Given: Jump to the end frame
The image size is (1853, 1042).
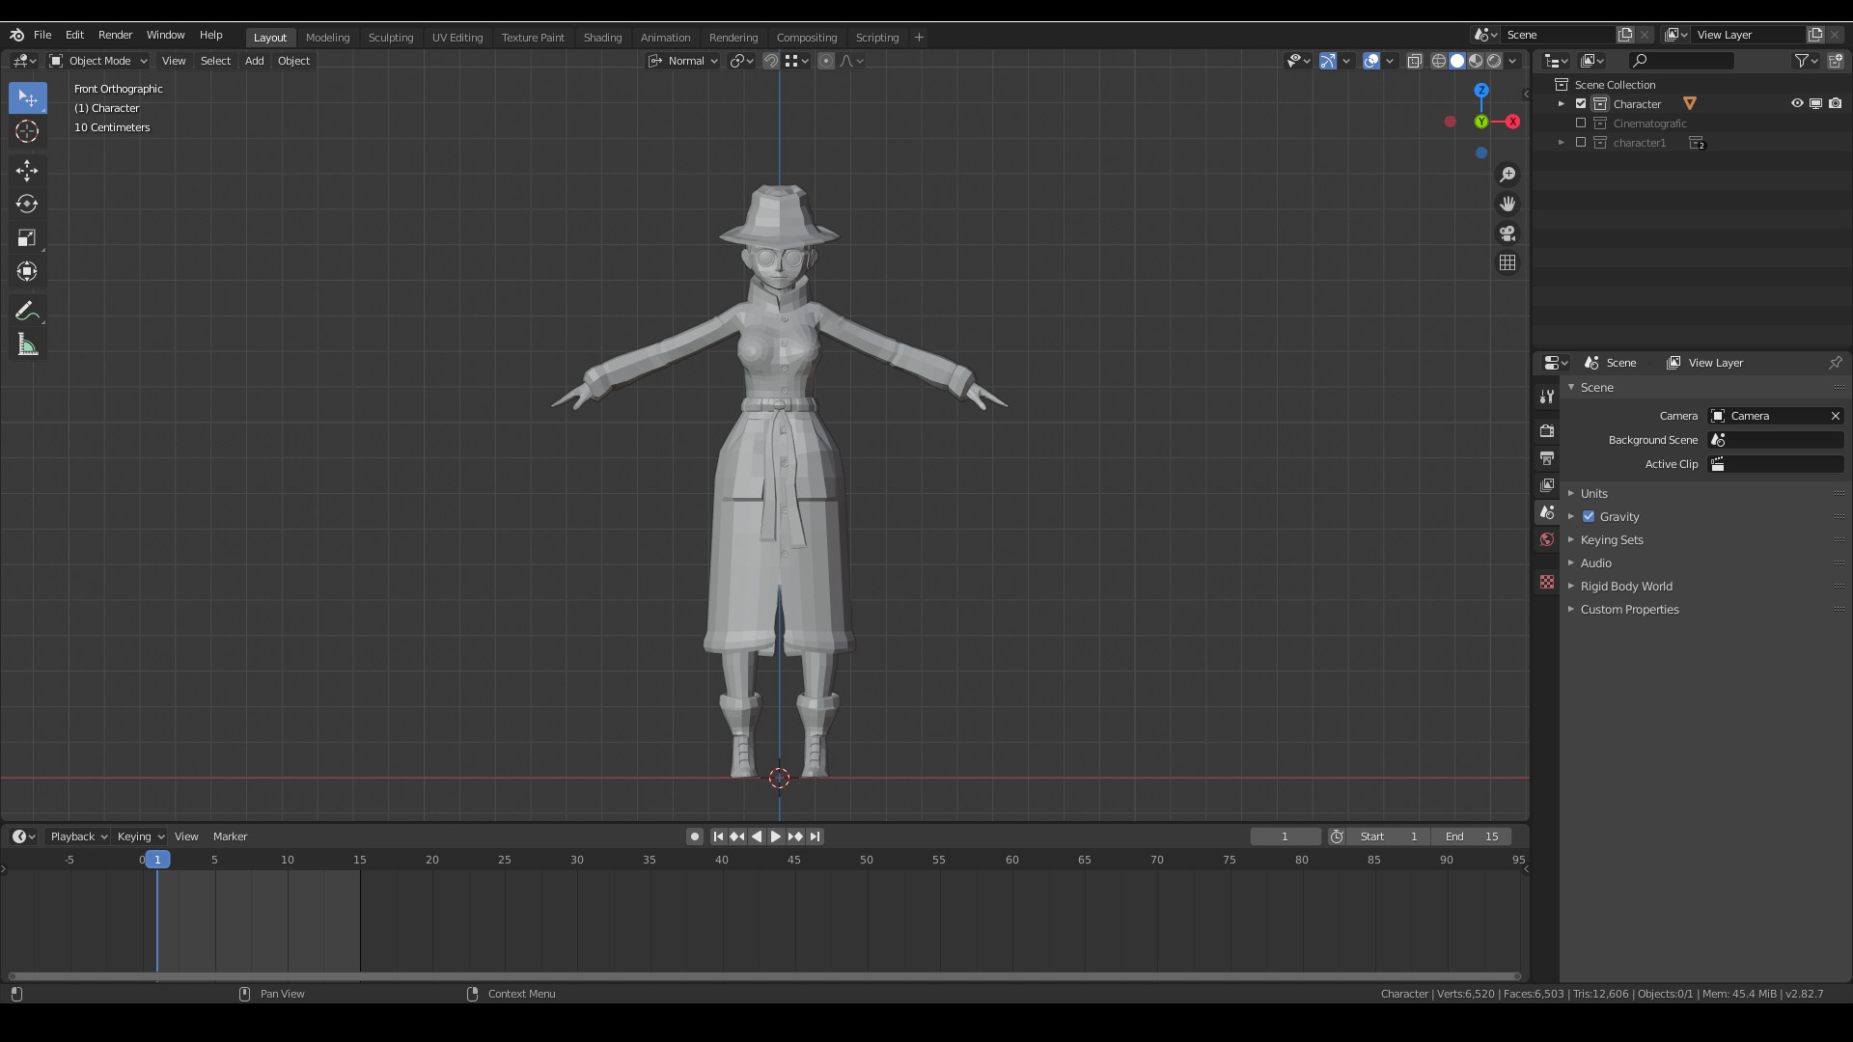Looking at the screenshot, I should 816,836.
